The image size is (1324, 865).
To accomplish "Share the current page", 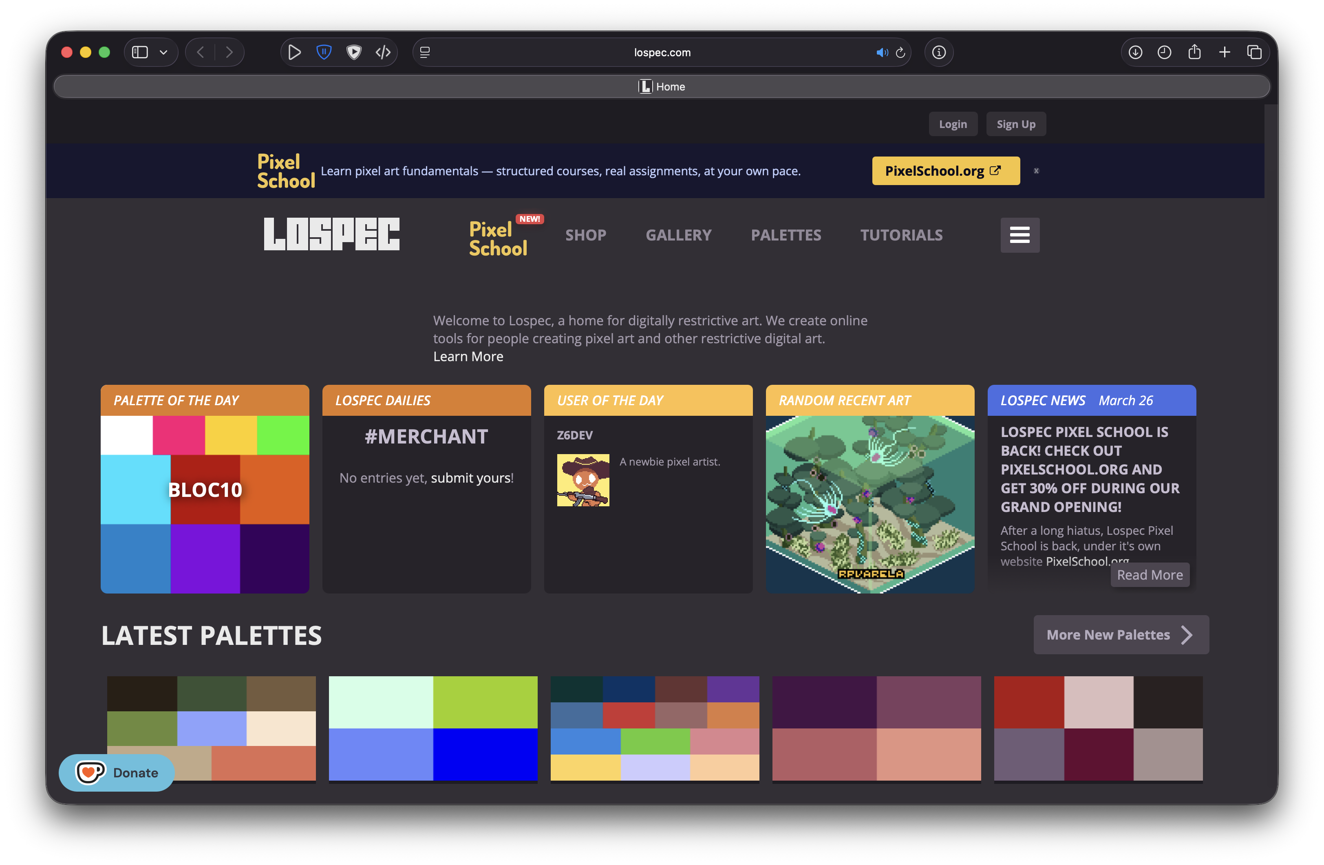I will click(1194, 52).
